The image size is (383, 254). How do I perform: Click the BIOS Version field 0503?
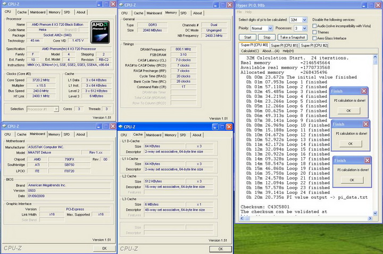click(69, 191)
